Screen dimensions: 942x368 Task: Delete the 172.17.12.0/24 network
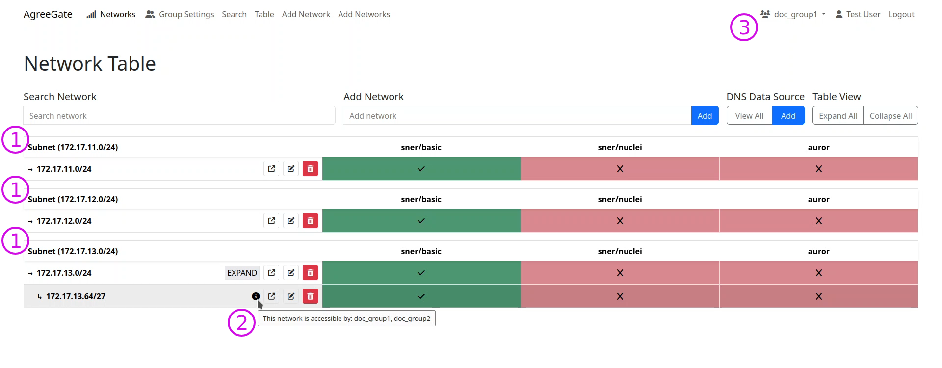pyautogui.click(x=310, y=221)
